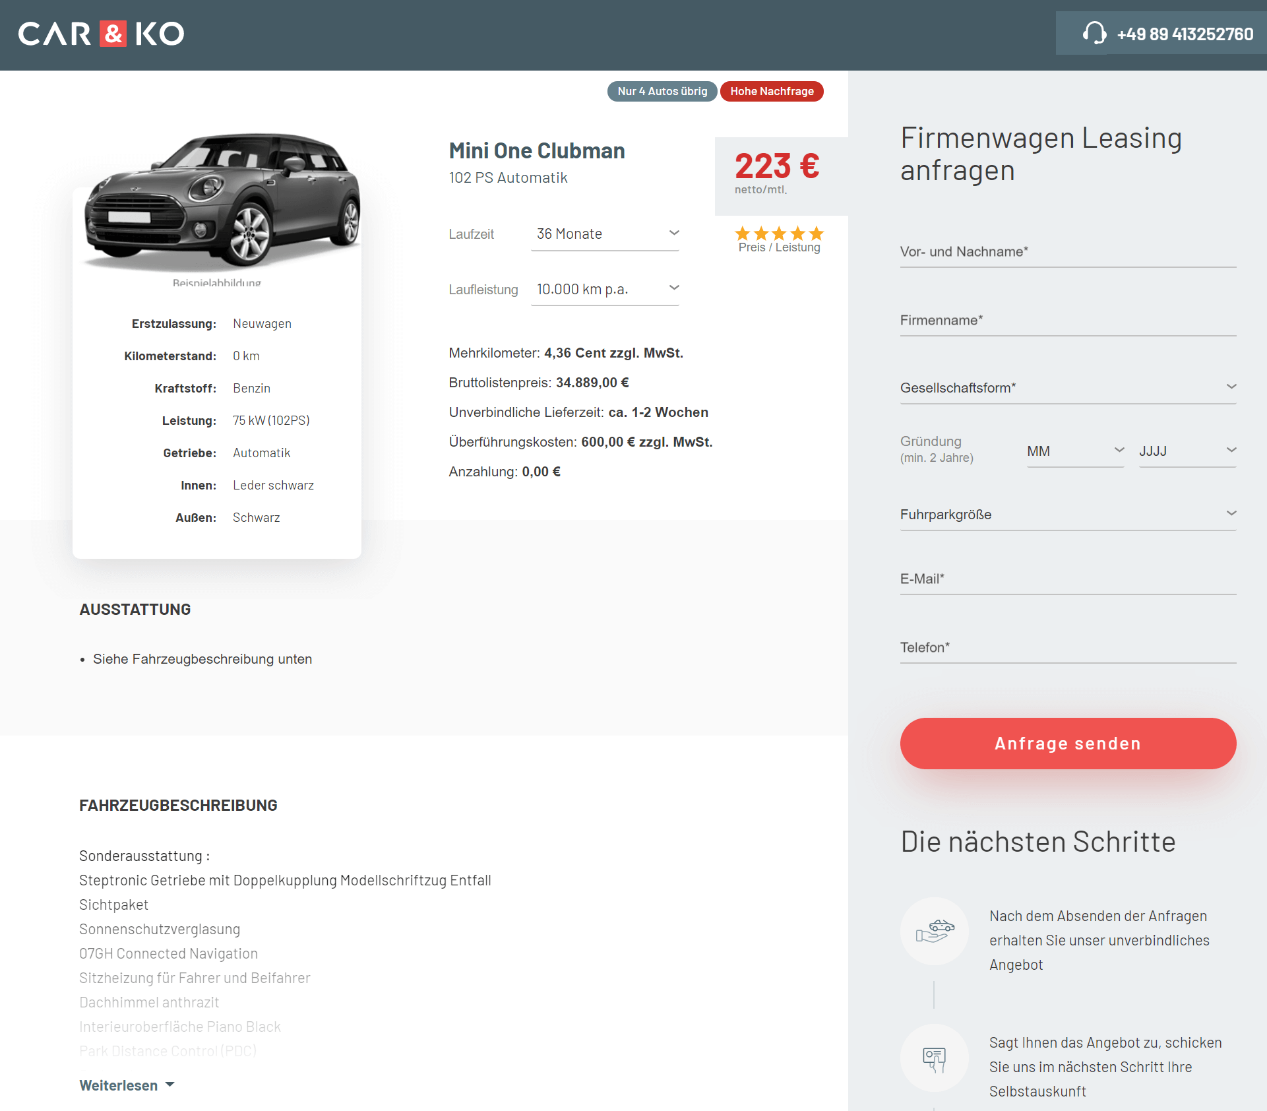Image resolution: width=1267 pixels, height=1111 pixels.
Task: Click the Anzahlung 0,00 € line
Action: [505, 472]
